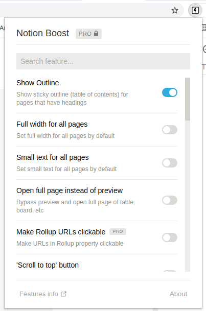Open the Features info link
Screen dimensions: 206x311
(x=39, y=294)
